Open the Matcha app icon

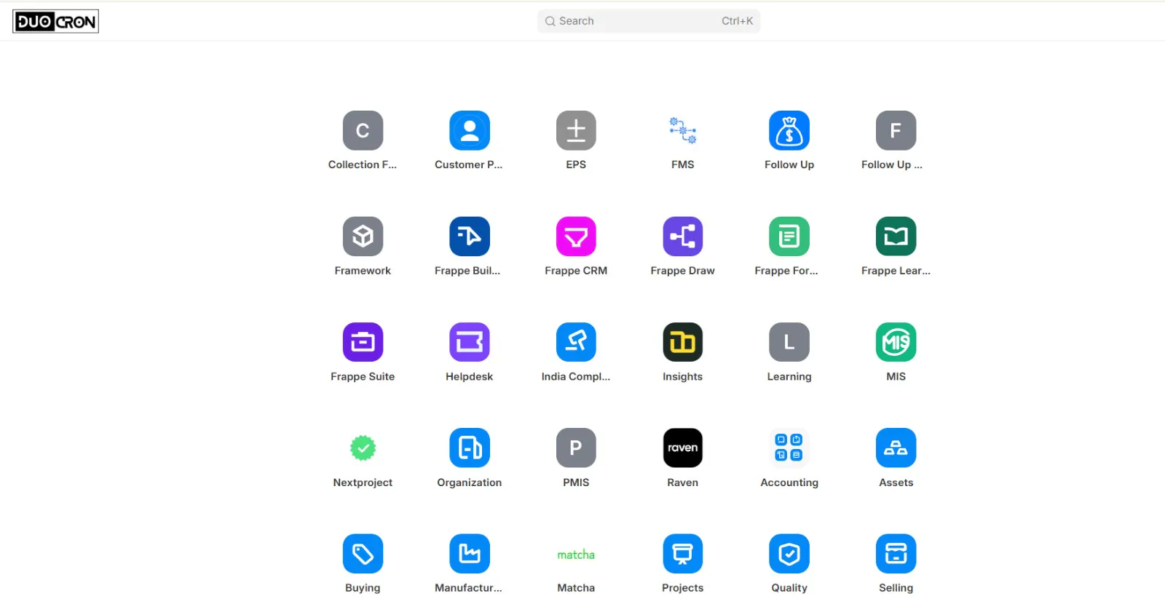click(576, 554)
